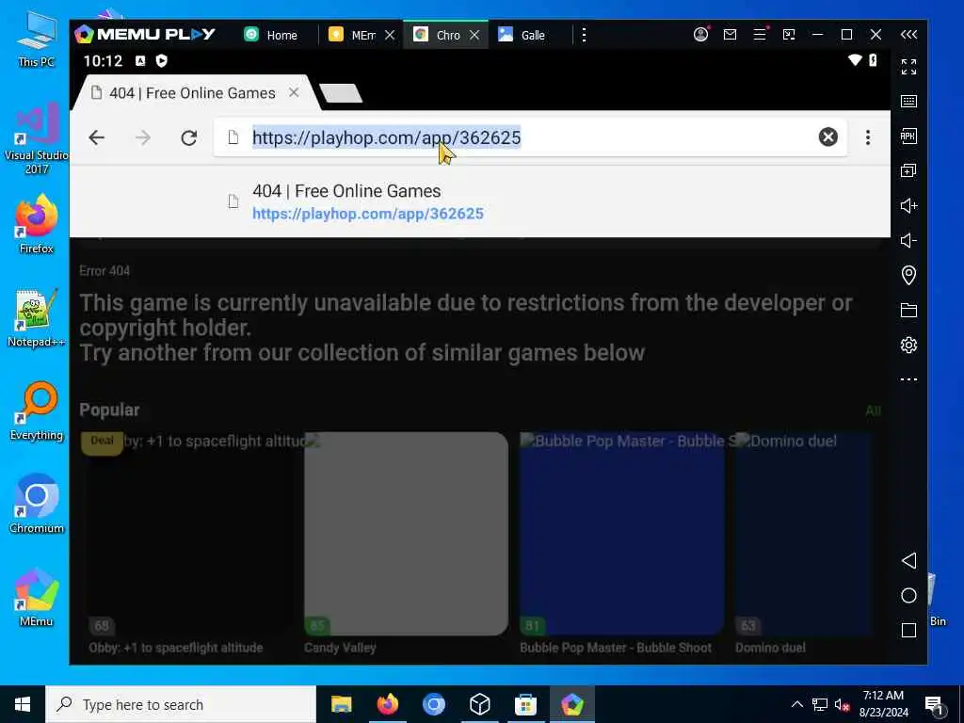Image resolution: width=964 pixels, height=723 pixels.
Task: Close the Chro tab in MEmu
Action: point(474,35)
